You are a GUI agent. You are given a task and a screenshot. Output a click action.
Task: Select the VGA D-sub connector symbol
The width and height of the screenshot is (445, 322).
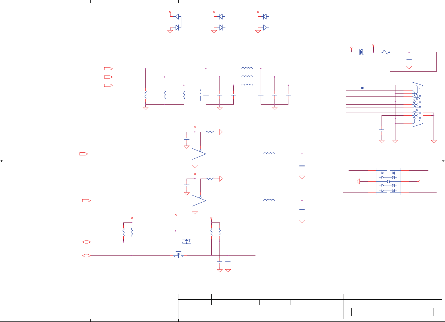pos(417,104)
